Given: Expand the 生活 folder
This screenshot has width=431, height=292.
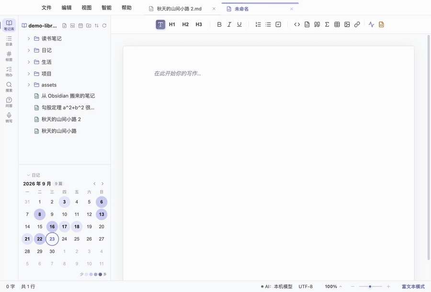Looking at the screenshot, I should [29, 62].
